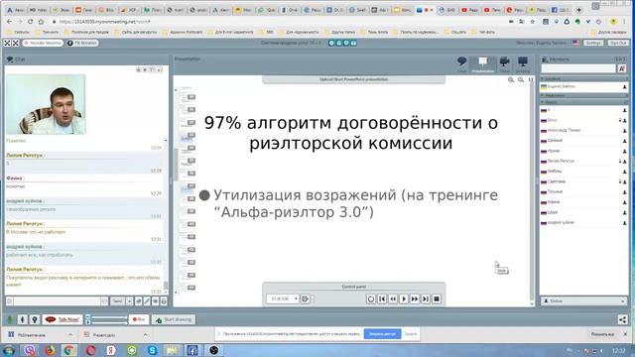Viewport: 635px width, 357px height.
Task: Switch to the Chat view icon
Action: 461,63
